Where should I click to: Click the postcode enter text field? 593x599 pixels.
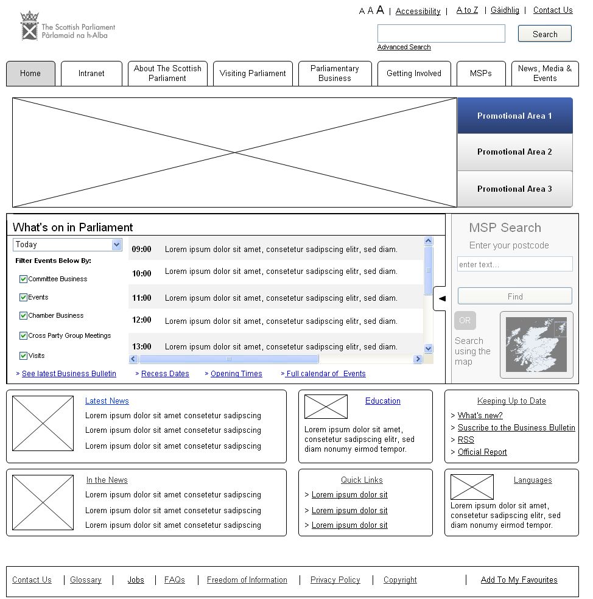tap(514, 264)
